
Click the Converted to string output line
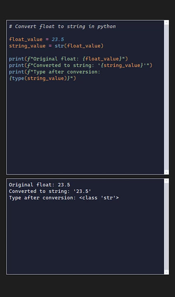(50, 191)
